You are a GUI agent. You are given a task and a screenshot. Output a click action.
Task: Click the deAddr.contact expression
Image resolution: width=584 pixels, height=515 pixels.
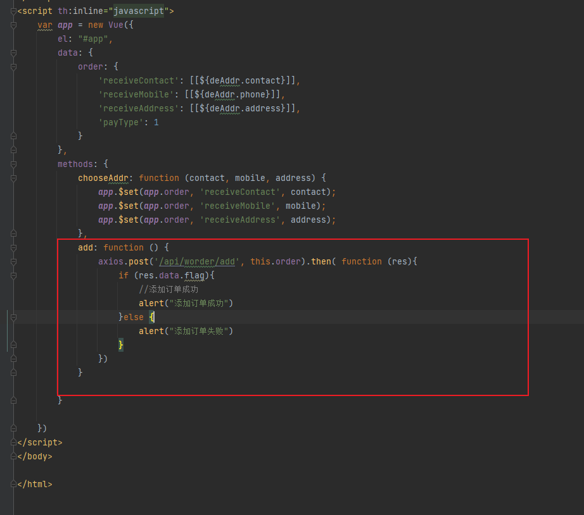243,81
